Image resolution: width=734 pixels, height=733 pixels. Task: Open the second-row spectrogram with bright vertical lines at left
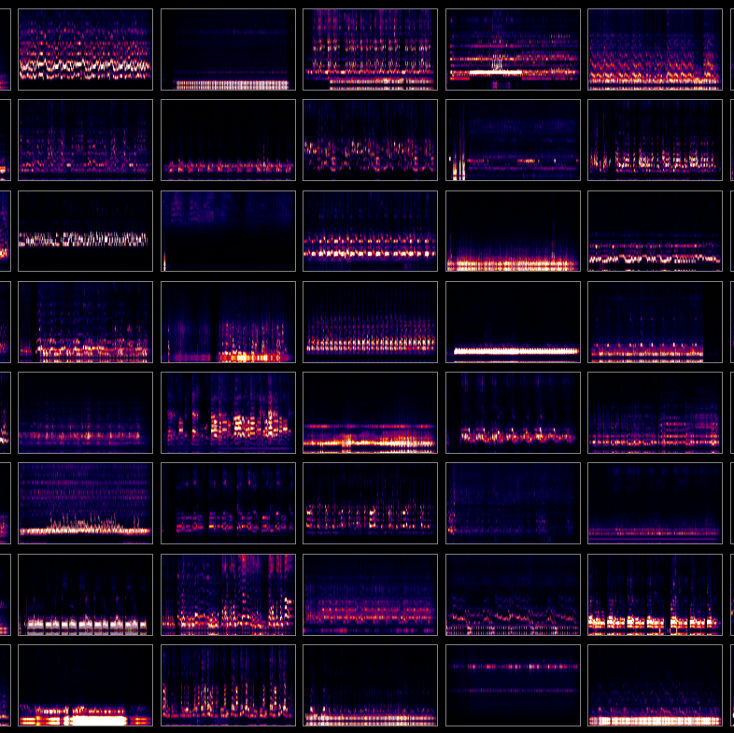[x=513, y=140]
